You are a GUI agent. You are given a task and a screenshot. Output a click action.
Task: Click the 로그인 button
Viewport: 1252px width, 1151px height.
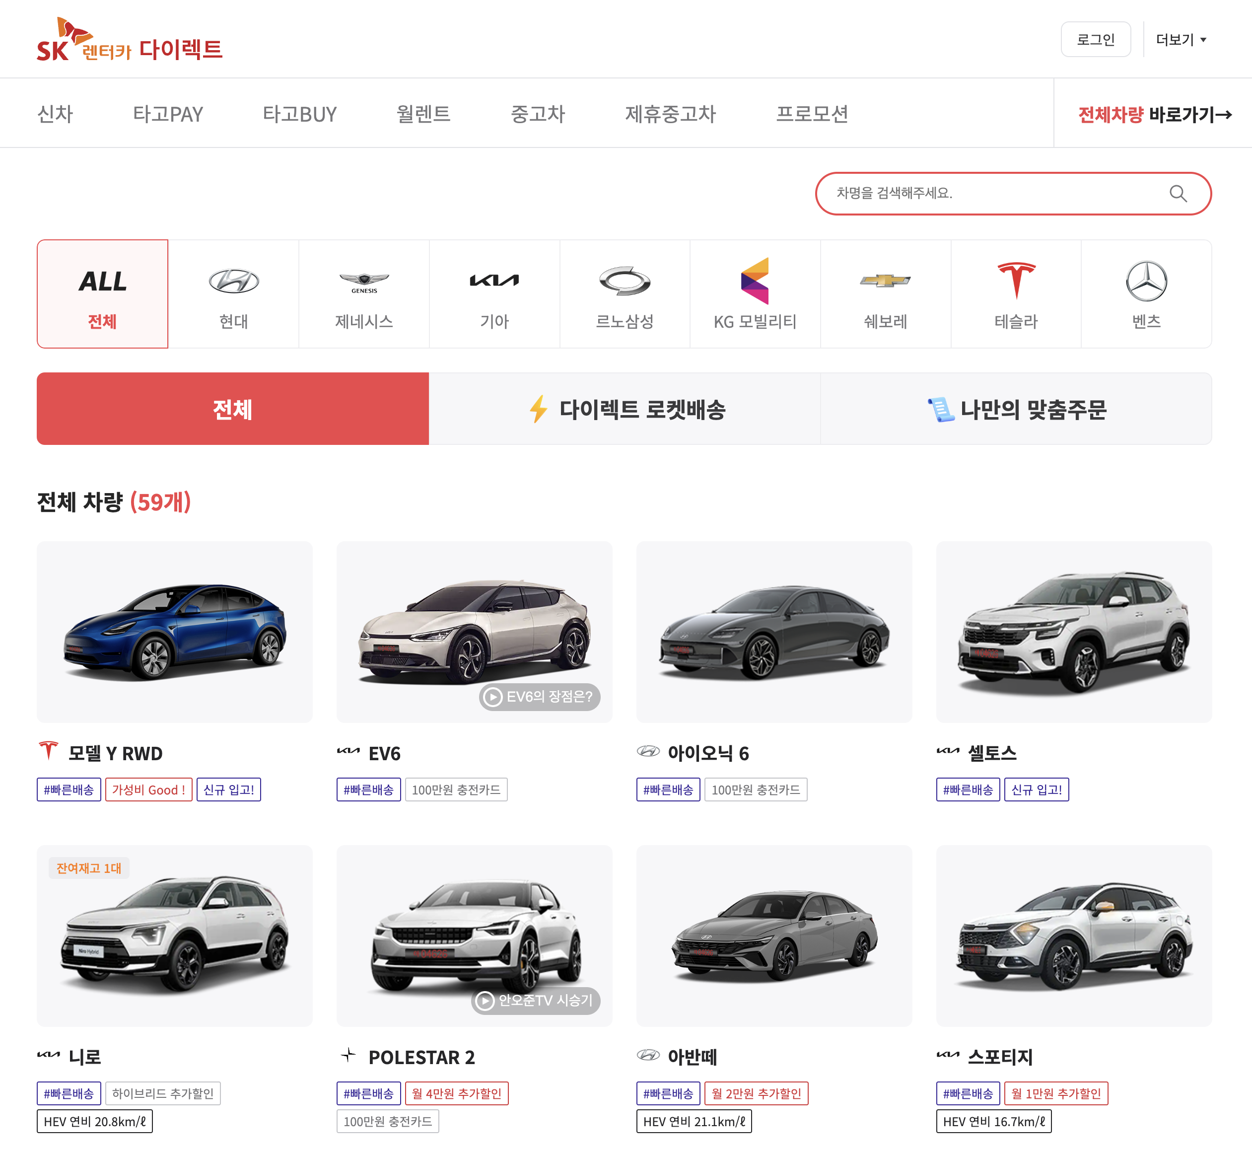[1095, 40]
